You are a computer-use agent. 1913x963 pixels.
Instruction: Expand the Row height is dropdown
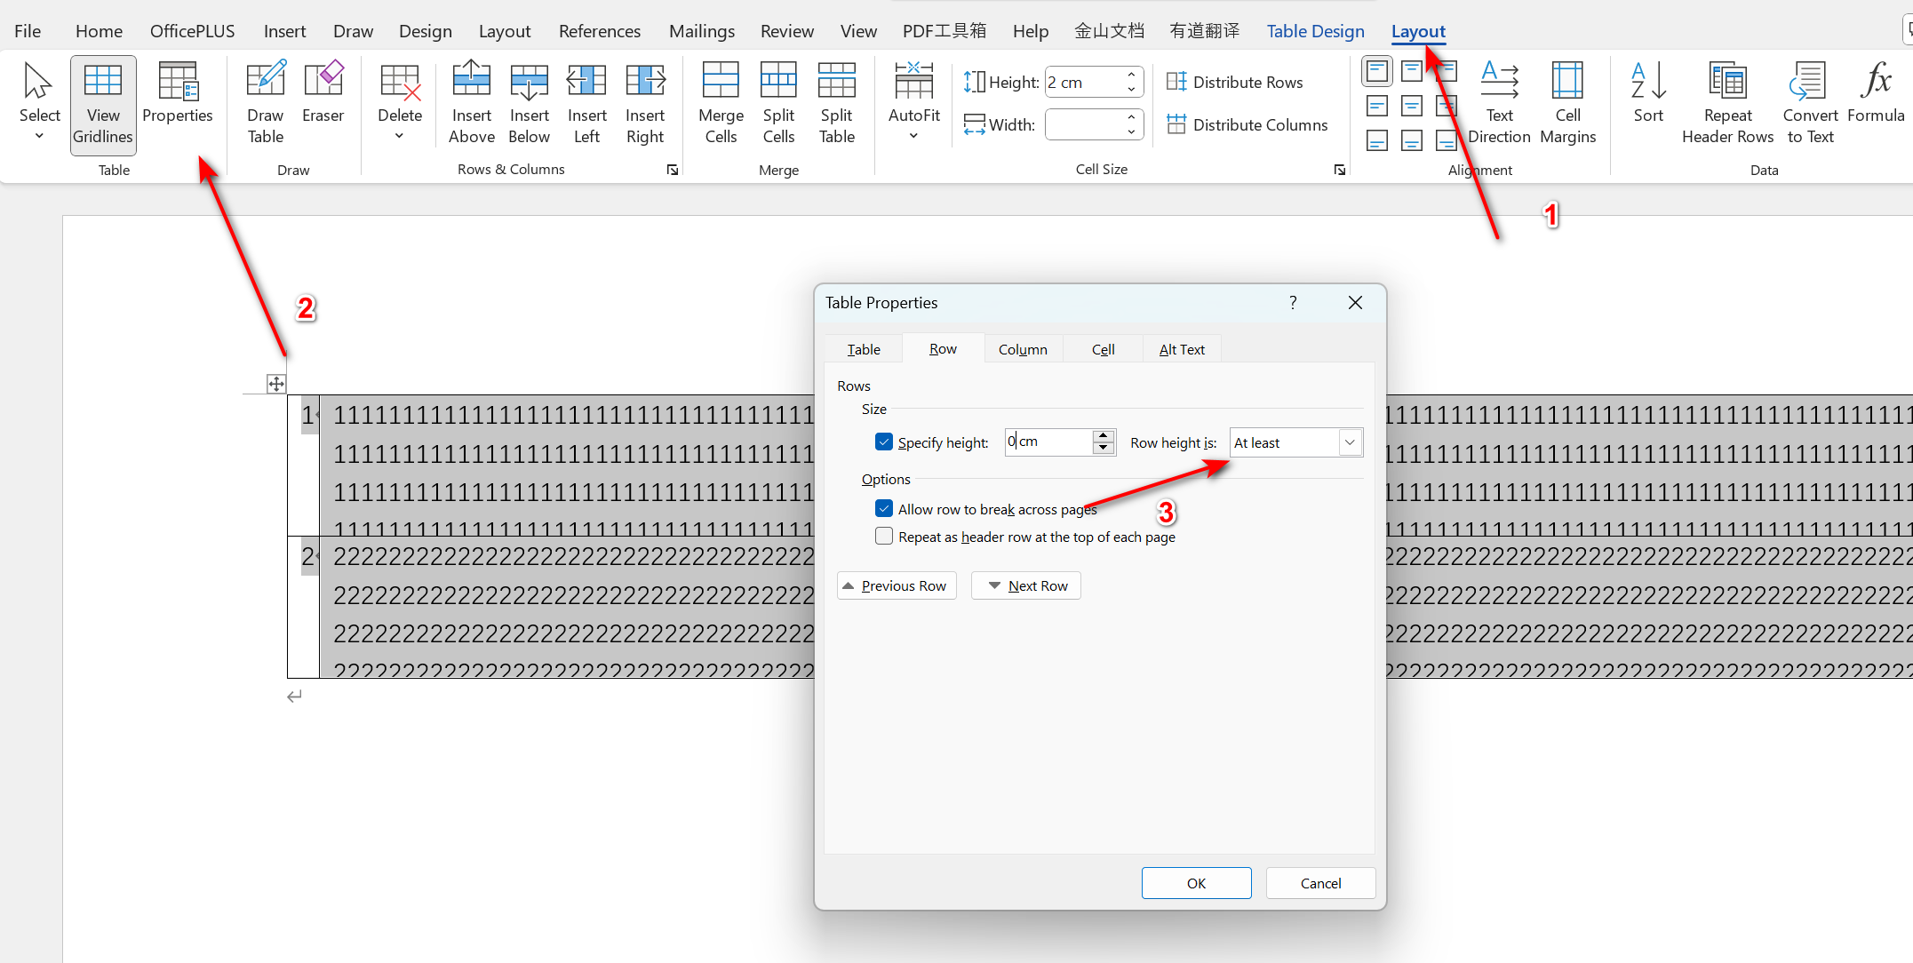pyautogui.click(x=1350, y=442)
